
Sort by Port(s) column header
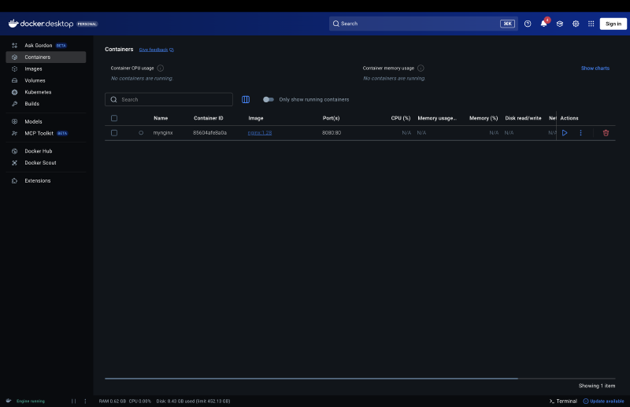331,118
